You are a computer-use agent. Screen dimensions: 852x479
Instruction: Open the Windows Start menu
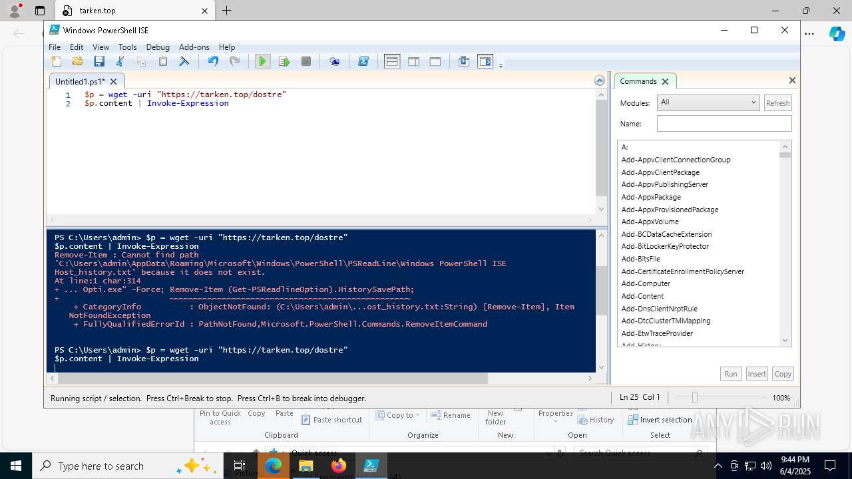(x=16, y=466)
